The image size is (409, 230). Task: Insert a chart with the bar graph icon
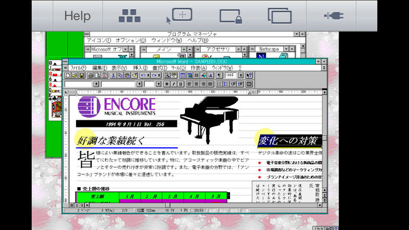coord(210,75)
